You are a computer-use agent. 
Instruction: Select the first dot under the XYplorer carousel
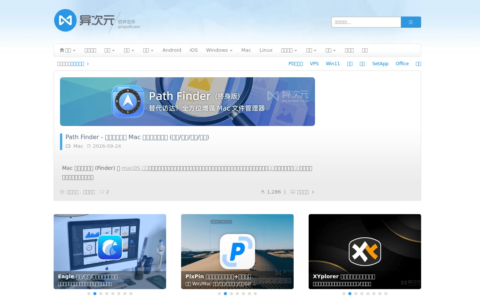pyautogui.click(x=344, y=294)
